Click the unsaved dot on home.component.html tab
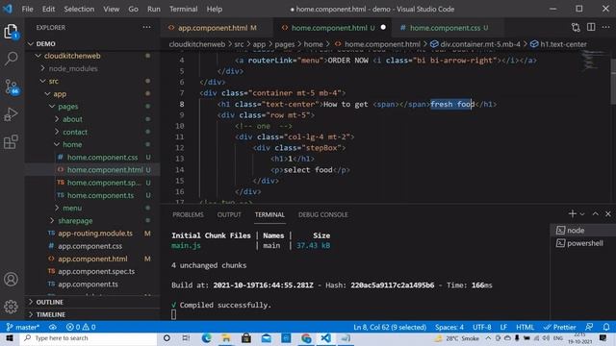616x346 pixels. [x=383, y=28]
